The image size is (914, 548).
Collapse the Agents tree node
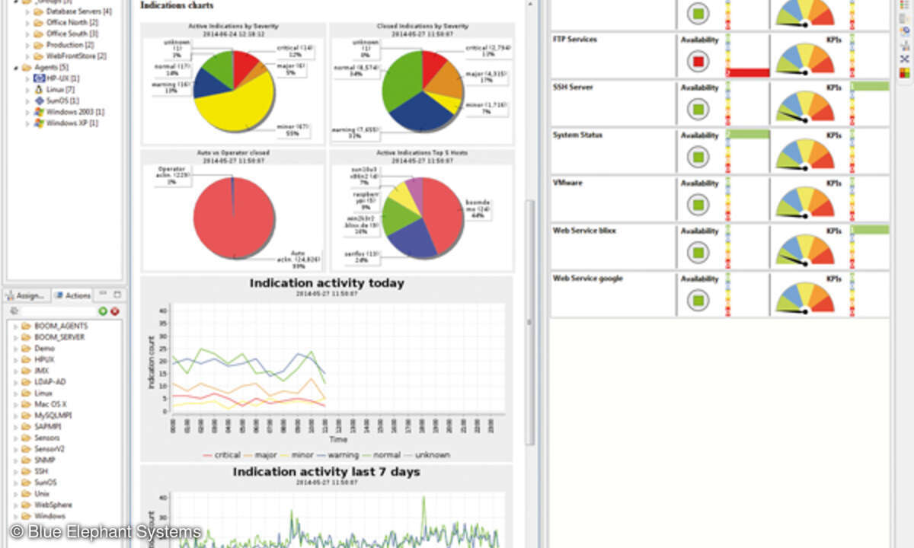pyautogui.click(x=17, y=68)
